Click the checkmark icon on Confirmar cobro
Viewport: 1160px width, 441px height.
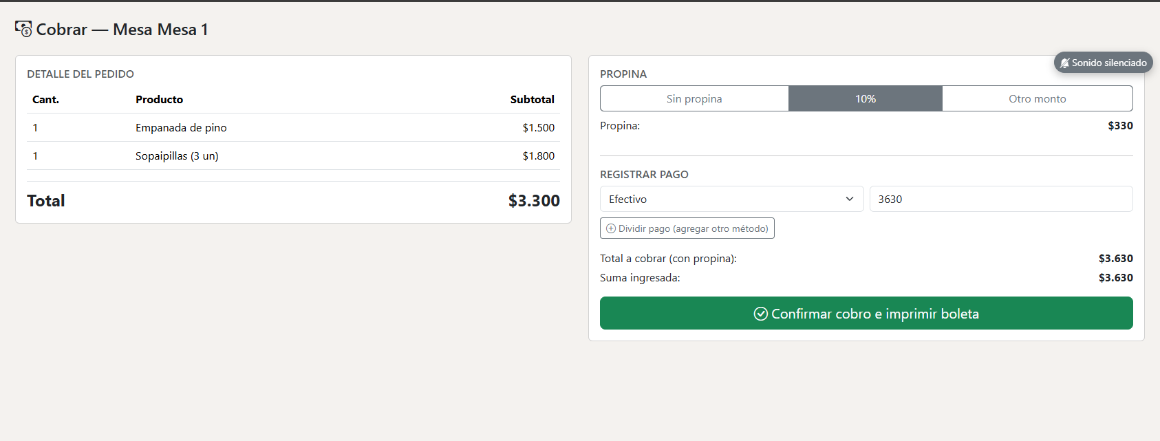[x=761, y=314]
